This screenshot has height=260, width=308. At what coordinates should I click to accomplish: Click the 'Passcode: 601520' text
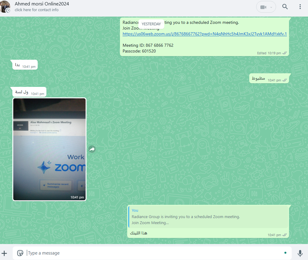[139, 51]
